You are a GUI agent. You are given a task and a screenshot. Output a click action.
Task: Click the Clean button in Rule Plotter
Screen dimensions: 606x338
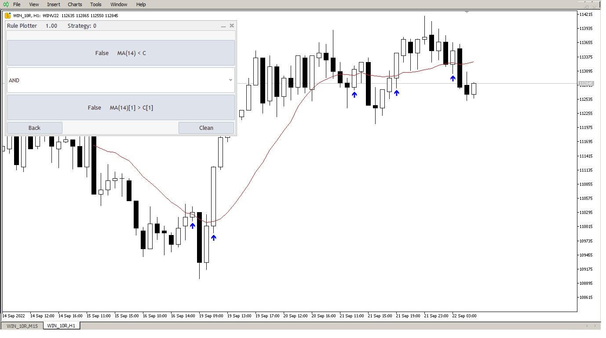point(206,128)
